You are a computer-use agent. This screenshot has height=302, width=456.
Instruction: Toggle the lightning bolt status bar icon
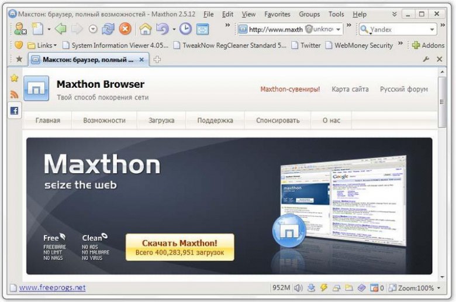tap(323, 288)
